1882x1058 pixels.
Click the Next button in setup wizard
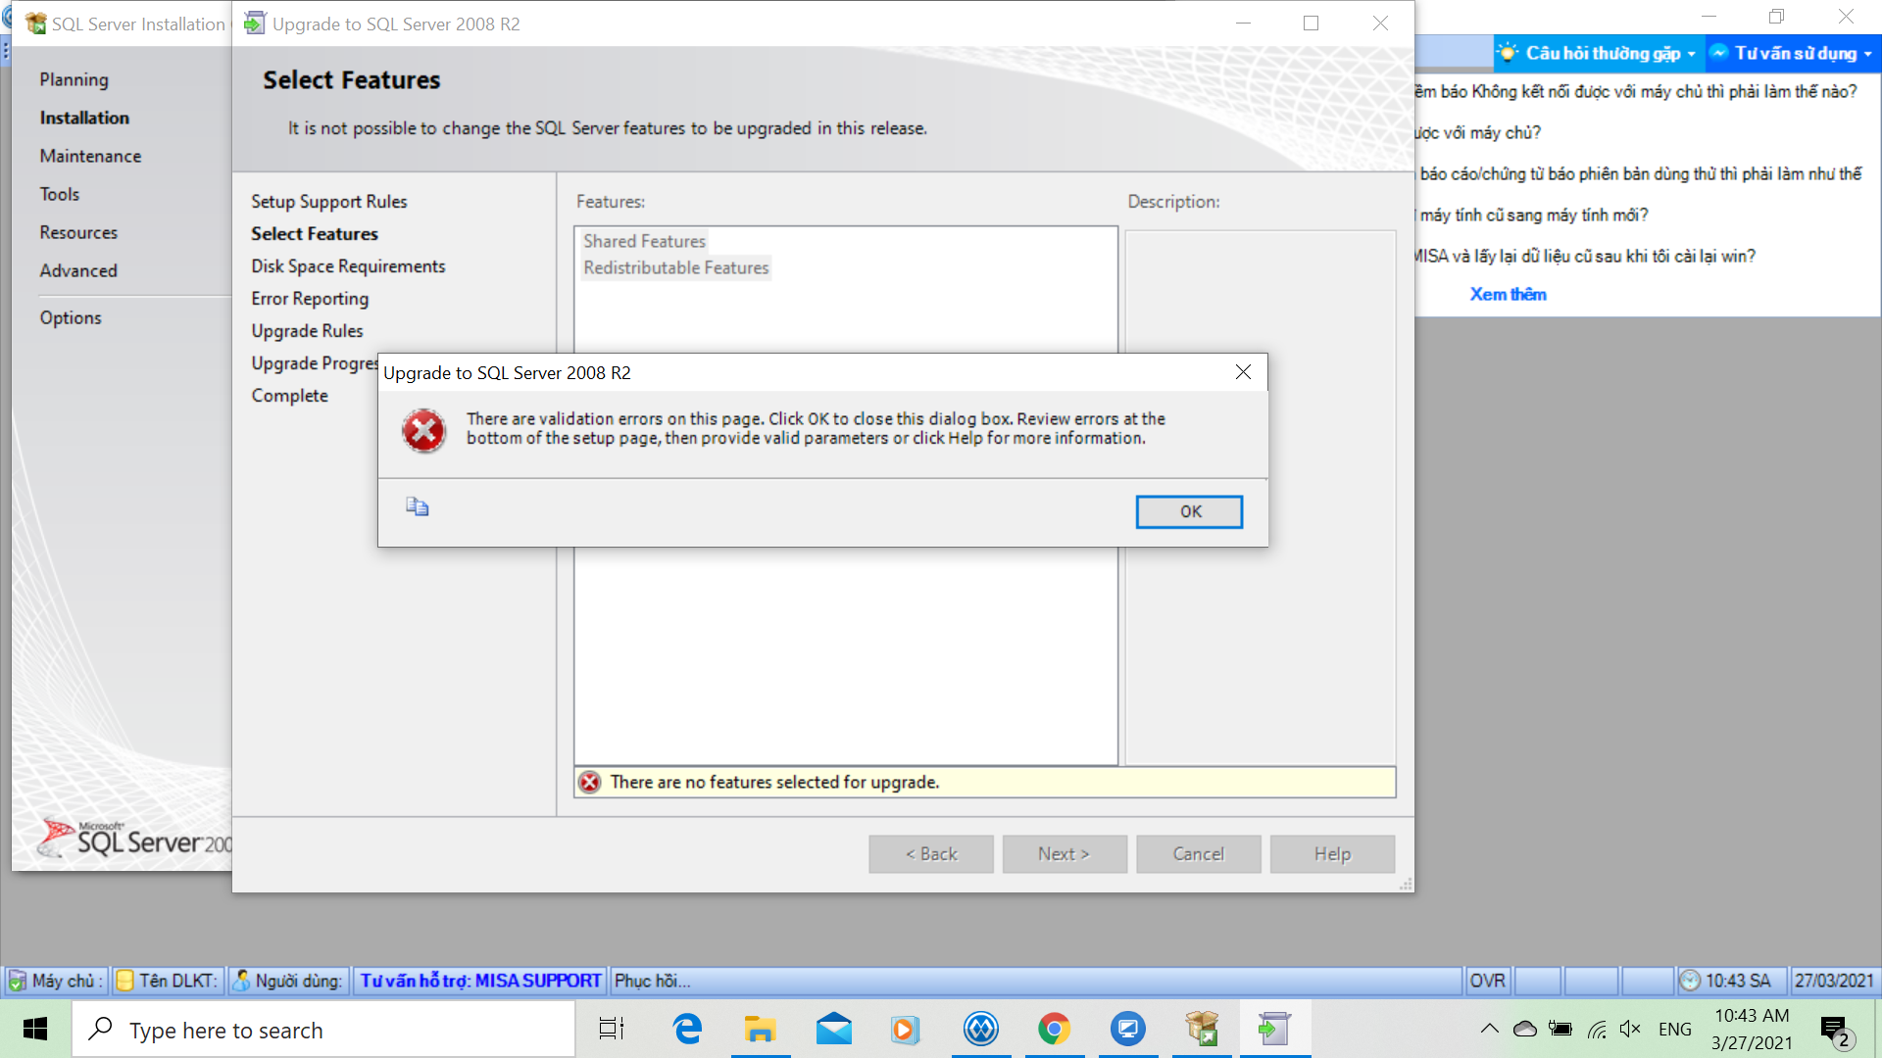tap(1065, 854)
